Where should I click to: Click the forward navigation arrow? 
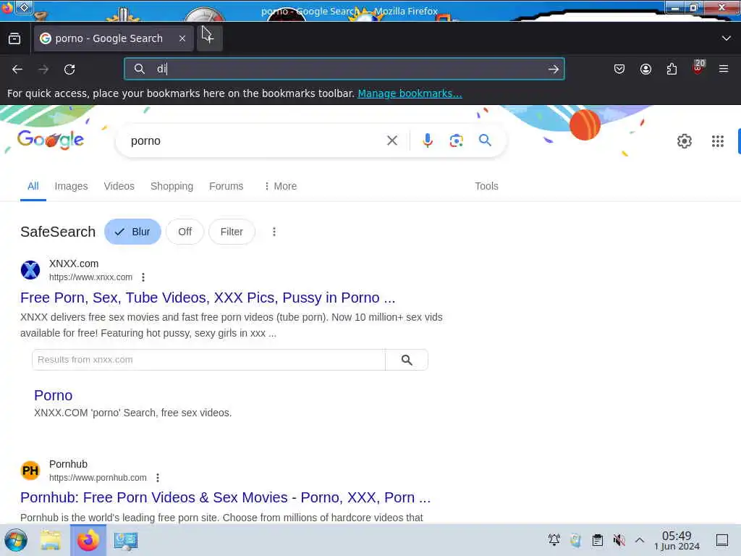tap(43, 69)
